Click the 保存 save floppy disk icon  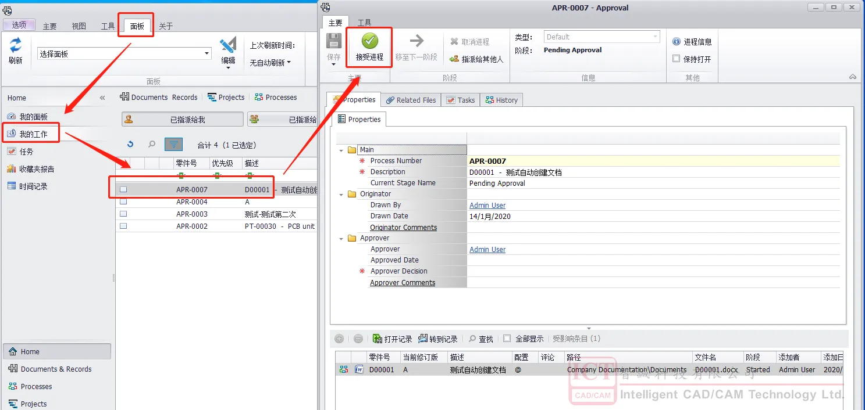[x=334, y=42]
